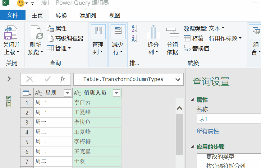The image size is (261, 168).
Task: Open Split Column (拆分列) tool
Action: pos(153,40)
